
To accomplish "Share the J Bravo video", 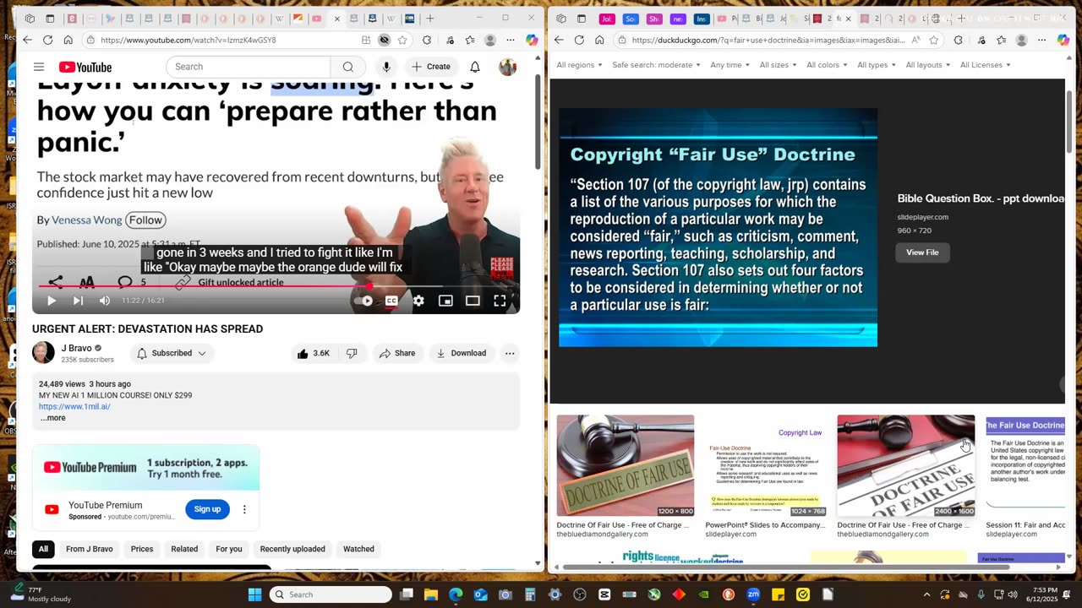I will tap(397, 353).
